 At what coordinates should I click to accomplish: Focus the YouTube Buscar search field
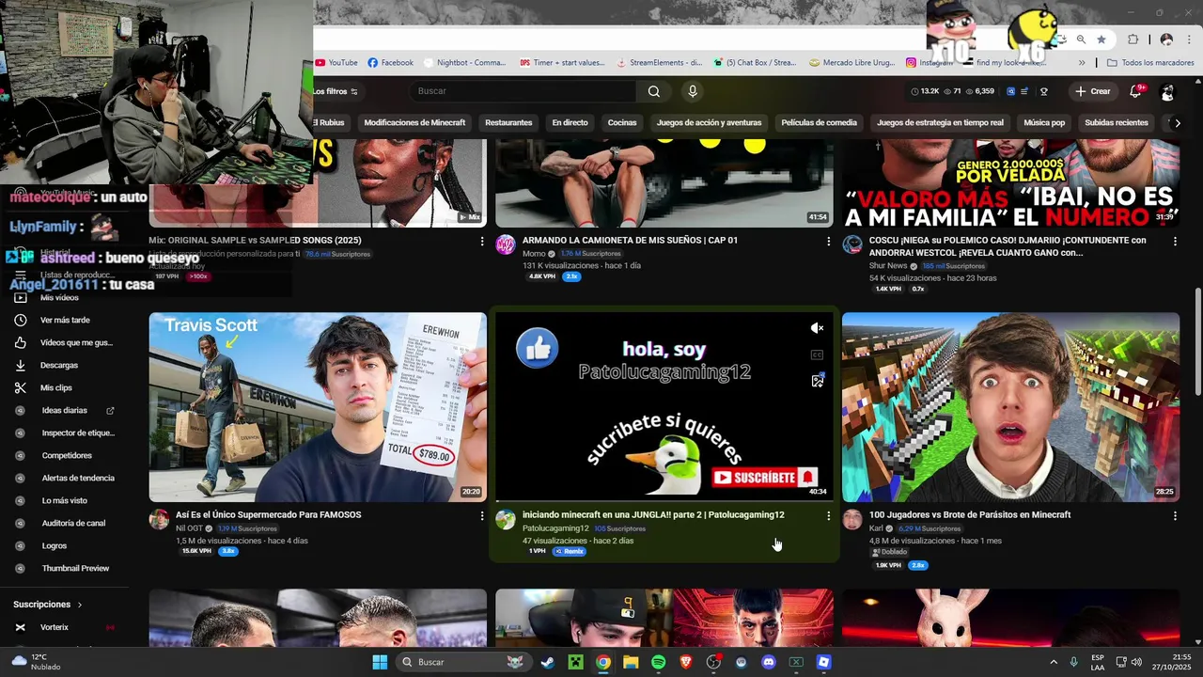click(x=523, y=91)
